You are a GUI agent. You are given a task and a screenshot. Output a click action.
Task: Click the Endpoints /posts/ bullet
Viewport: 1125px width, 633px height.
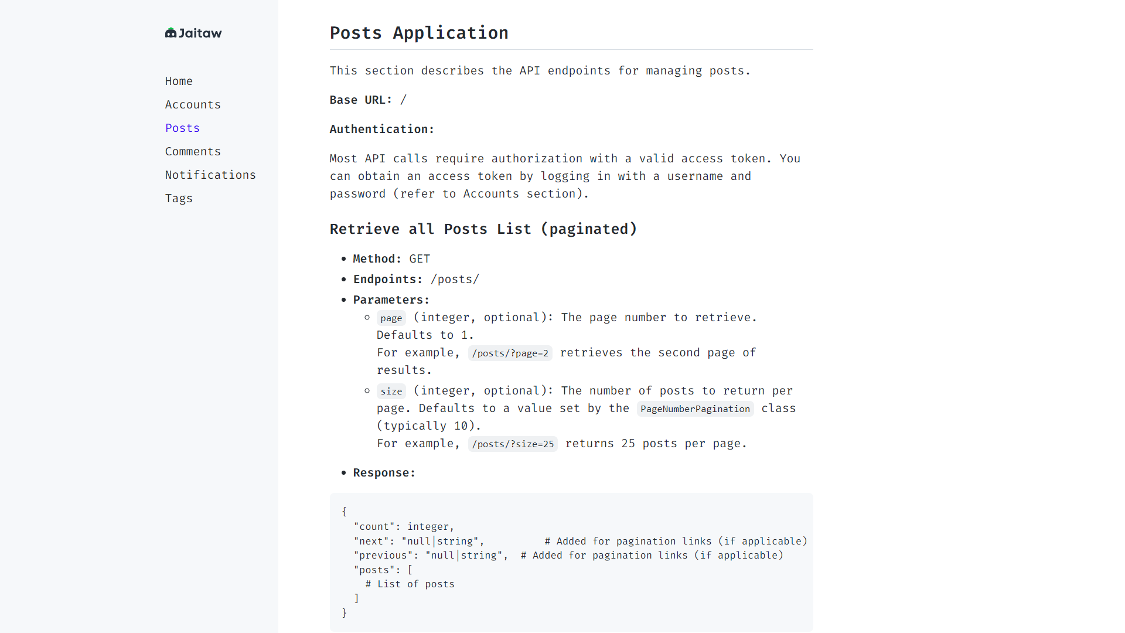point(416,279)
